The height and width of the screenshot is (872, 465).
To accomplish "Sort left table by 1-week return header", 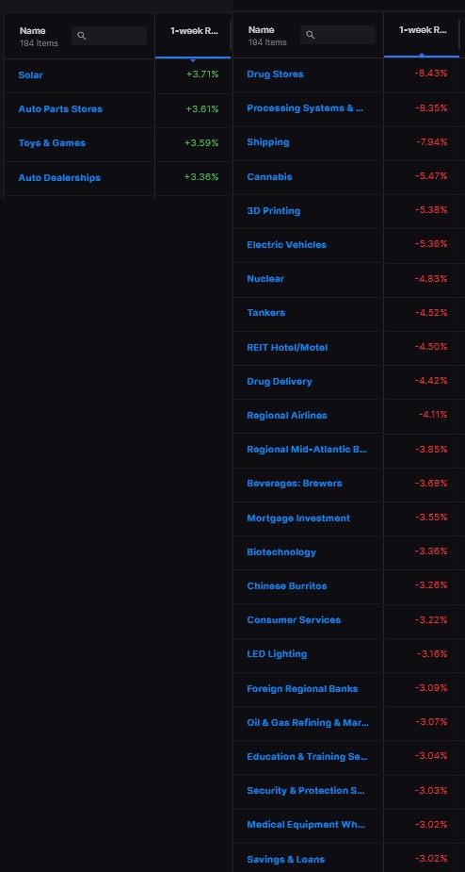I will pos(194,31).
